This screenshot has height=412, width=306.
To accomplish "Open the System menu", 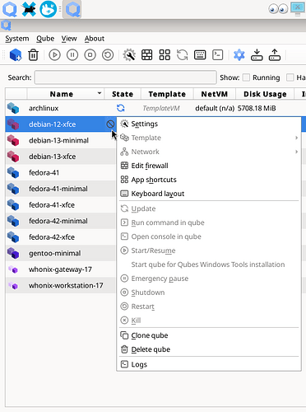I will click(x=17, y=39).
